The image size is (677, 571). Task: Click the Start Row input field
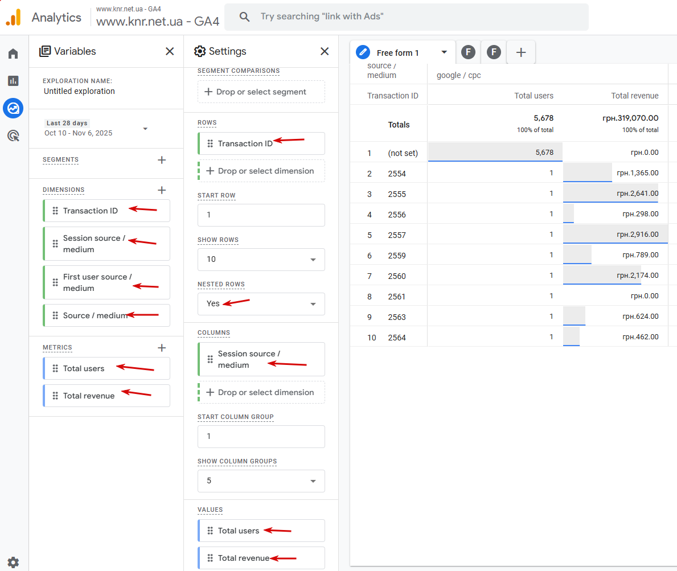pyautogui.click(x=261, y=215)
